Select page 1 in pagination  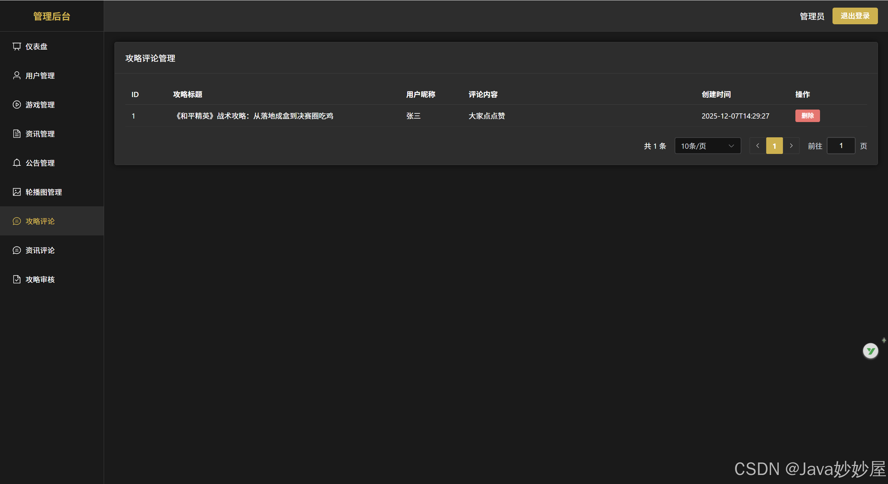(x=774, y=146)
